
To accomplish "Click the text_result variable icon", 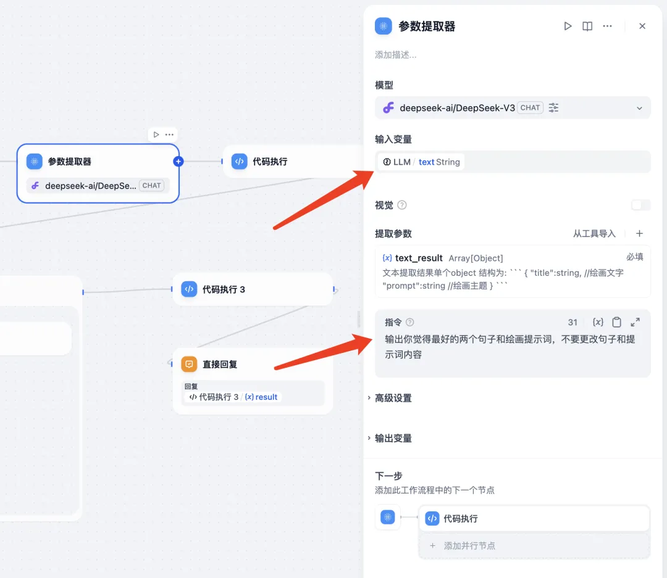I will [387, 258].
